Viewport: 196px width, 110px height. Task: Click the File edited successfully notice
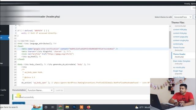pos(81,97)
